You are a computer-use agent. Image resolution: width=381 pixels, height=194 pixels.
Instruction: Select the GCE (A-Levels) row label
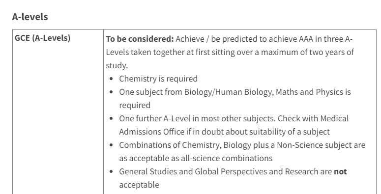[x=42, y=38]
